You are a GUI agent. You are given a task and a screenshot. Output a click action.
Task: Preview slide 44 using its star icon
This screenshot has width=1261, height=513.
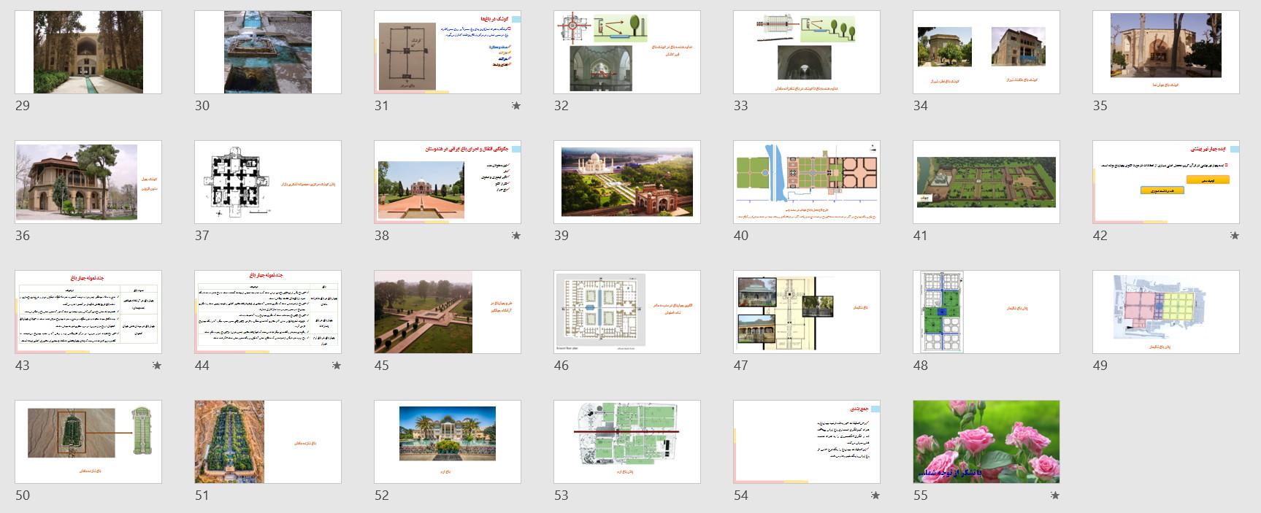click(337, 366)
